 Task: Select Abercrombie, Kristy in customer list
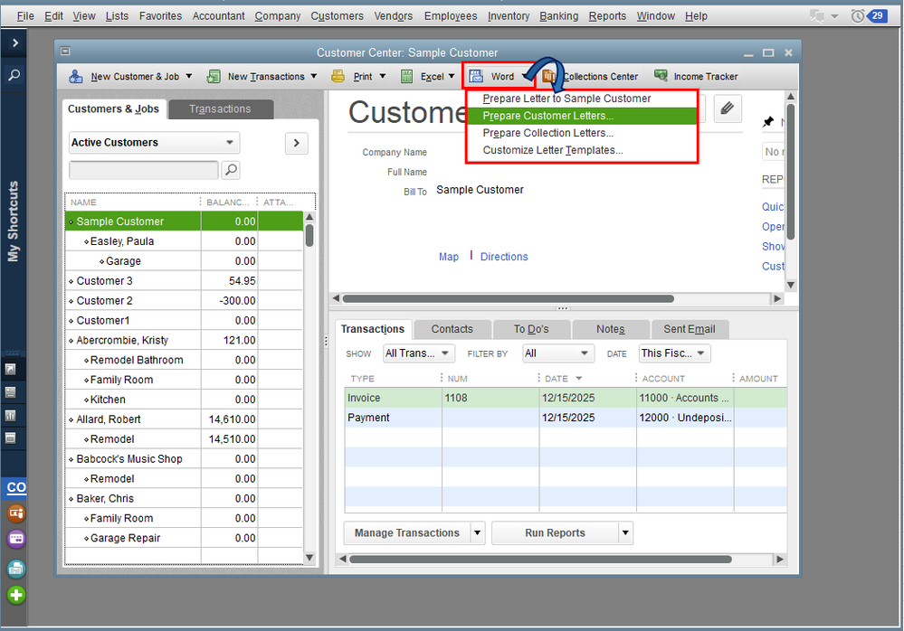pyautogui.click(x=184, y=340)
